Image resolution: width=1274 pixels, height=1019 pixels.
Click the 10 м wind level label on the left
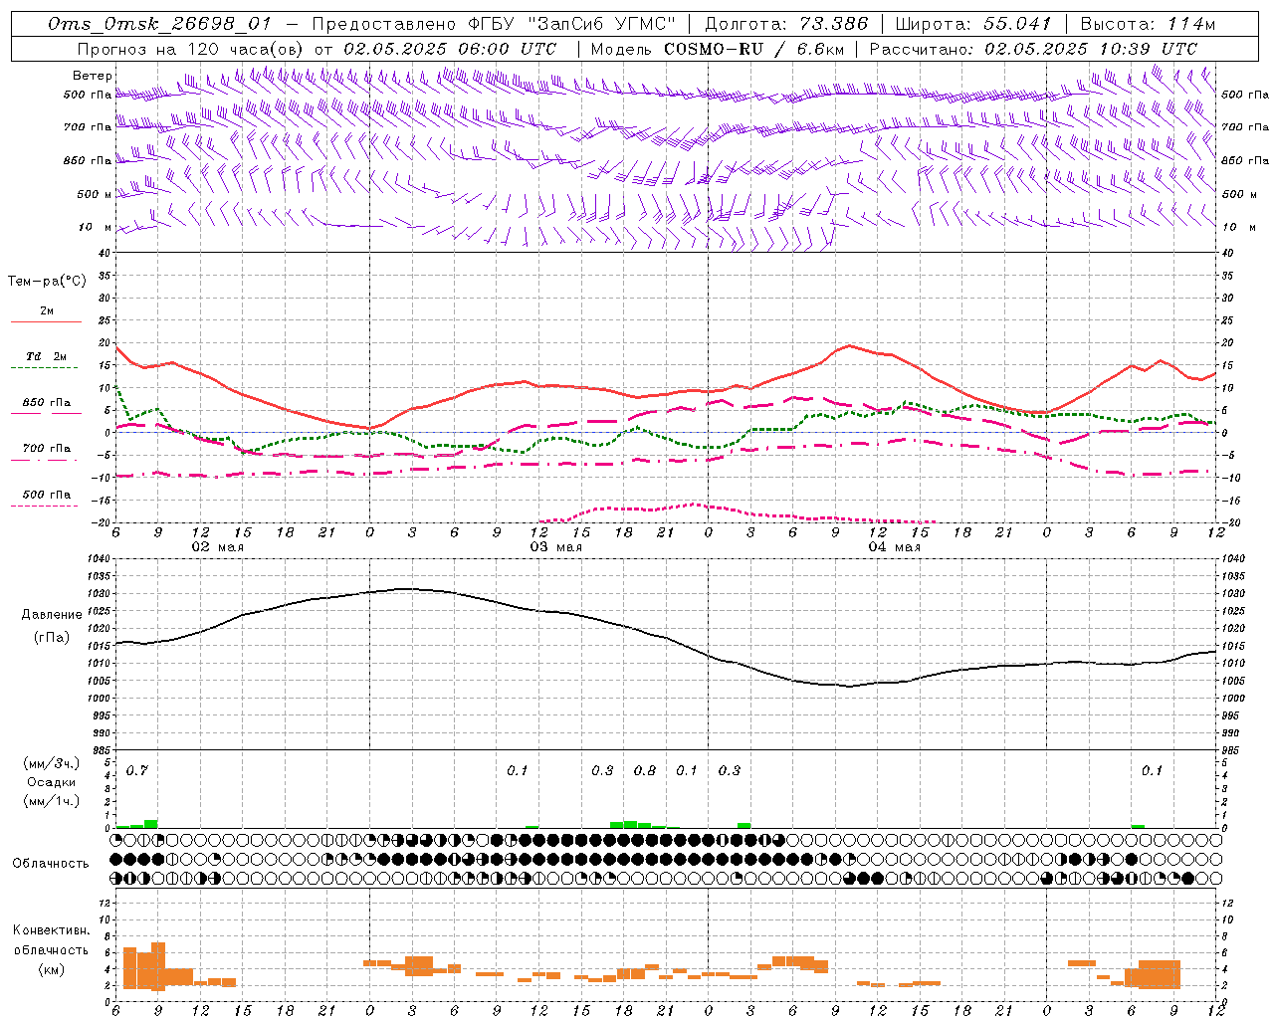96,227
